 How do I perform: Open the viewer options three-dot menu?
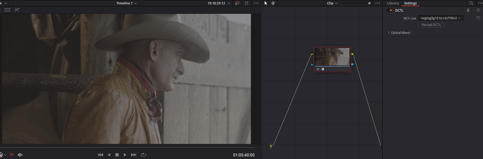(257, 3)
